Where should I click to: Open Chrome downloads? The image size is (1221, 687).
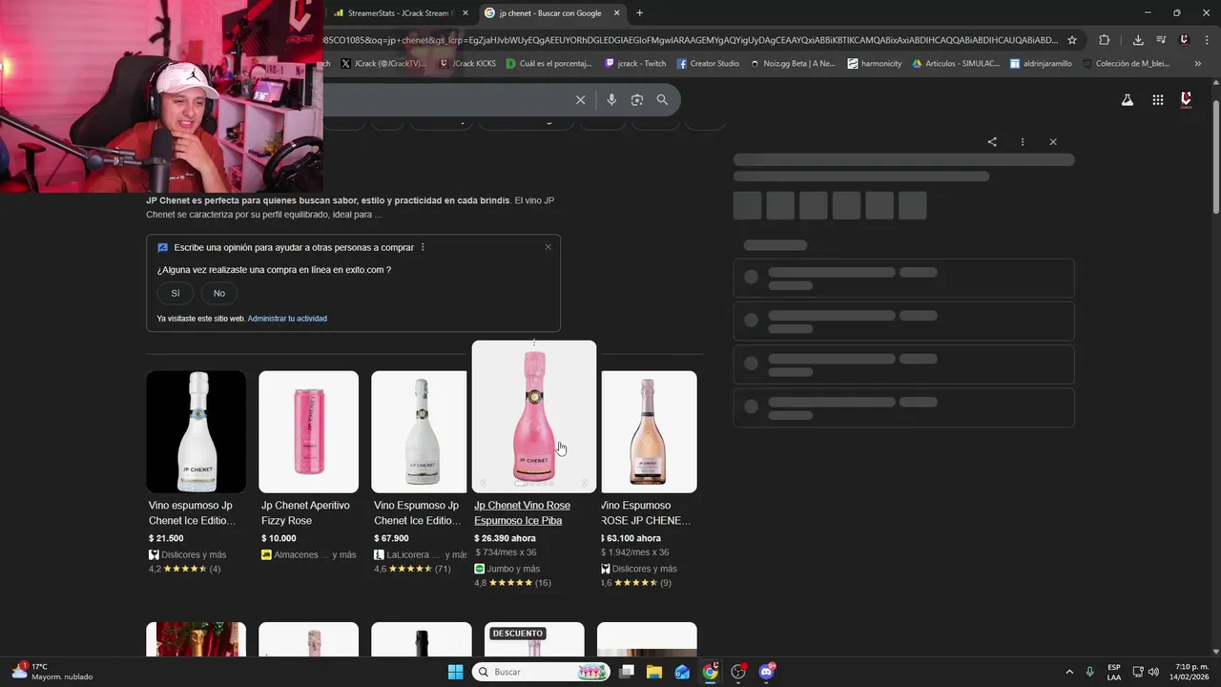click(1138, 40)
